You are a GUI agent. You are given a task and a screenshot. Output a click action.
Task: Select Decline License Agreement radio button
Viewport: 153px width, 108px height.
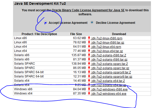tap(92, 23)
